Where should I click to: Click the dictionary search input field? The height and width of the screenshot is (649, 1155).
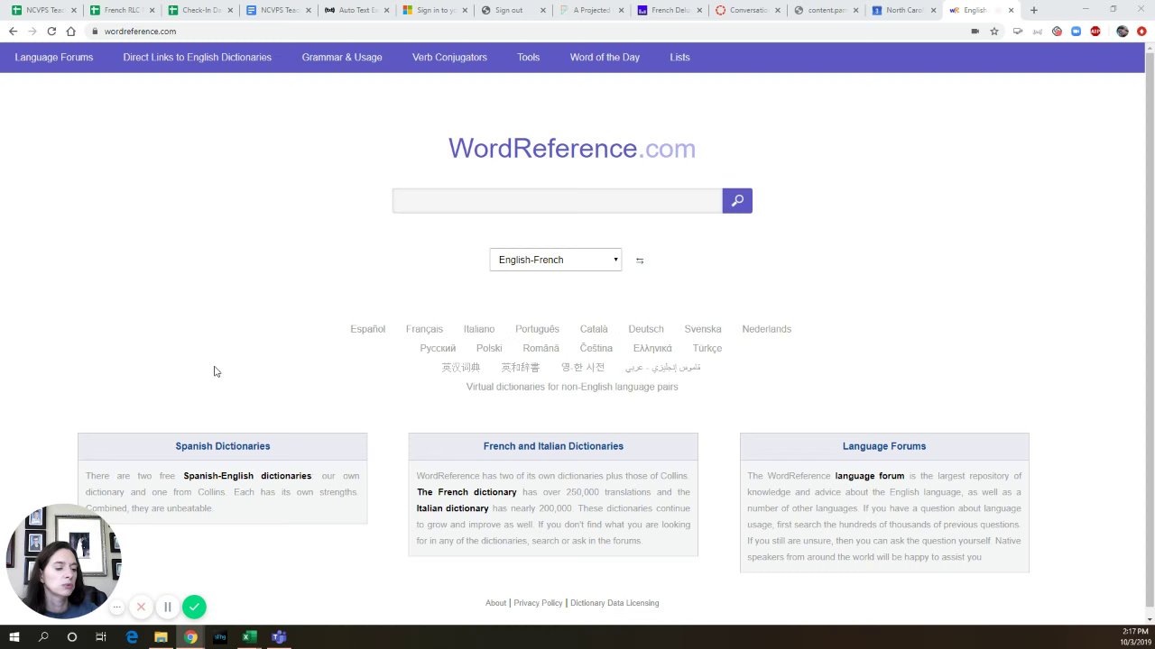(x=558, y=201)
